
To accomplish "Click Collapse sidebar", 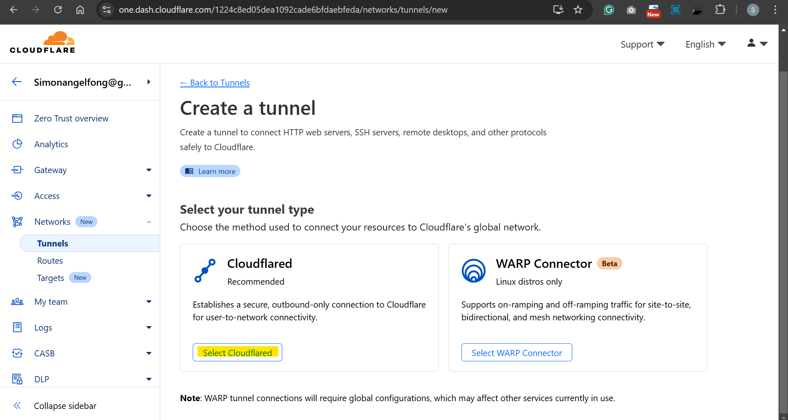I will tap(65, 406).
